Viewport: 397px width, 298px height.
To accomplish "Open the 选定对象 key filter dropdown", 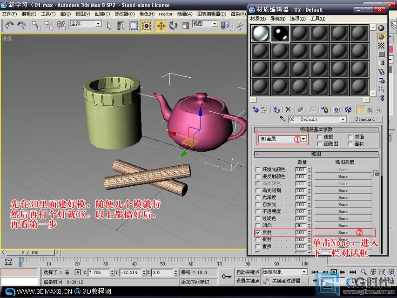I will click(x=304, y=272).
